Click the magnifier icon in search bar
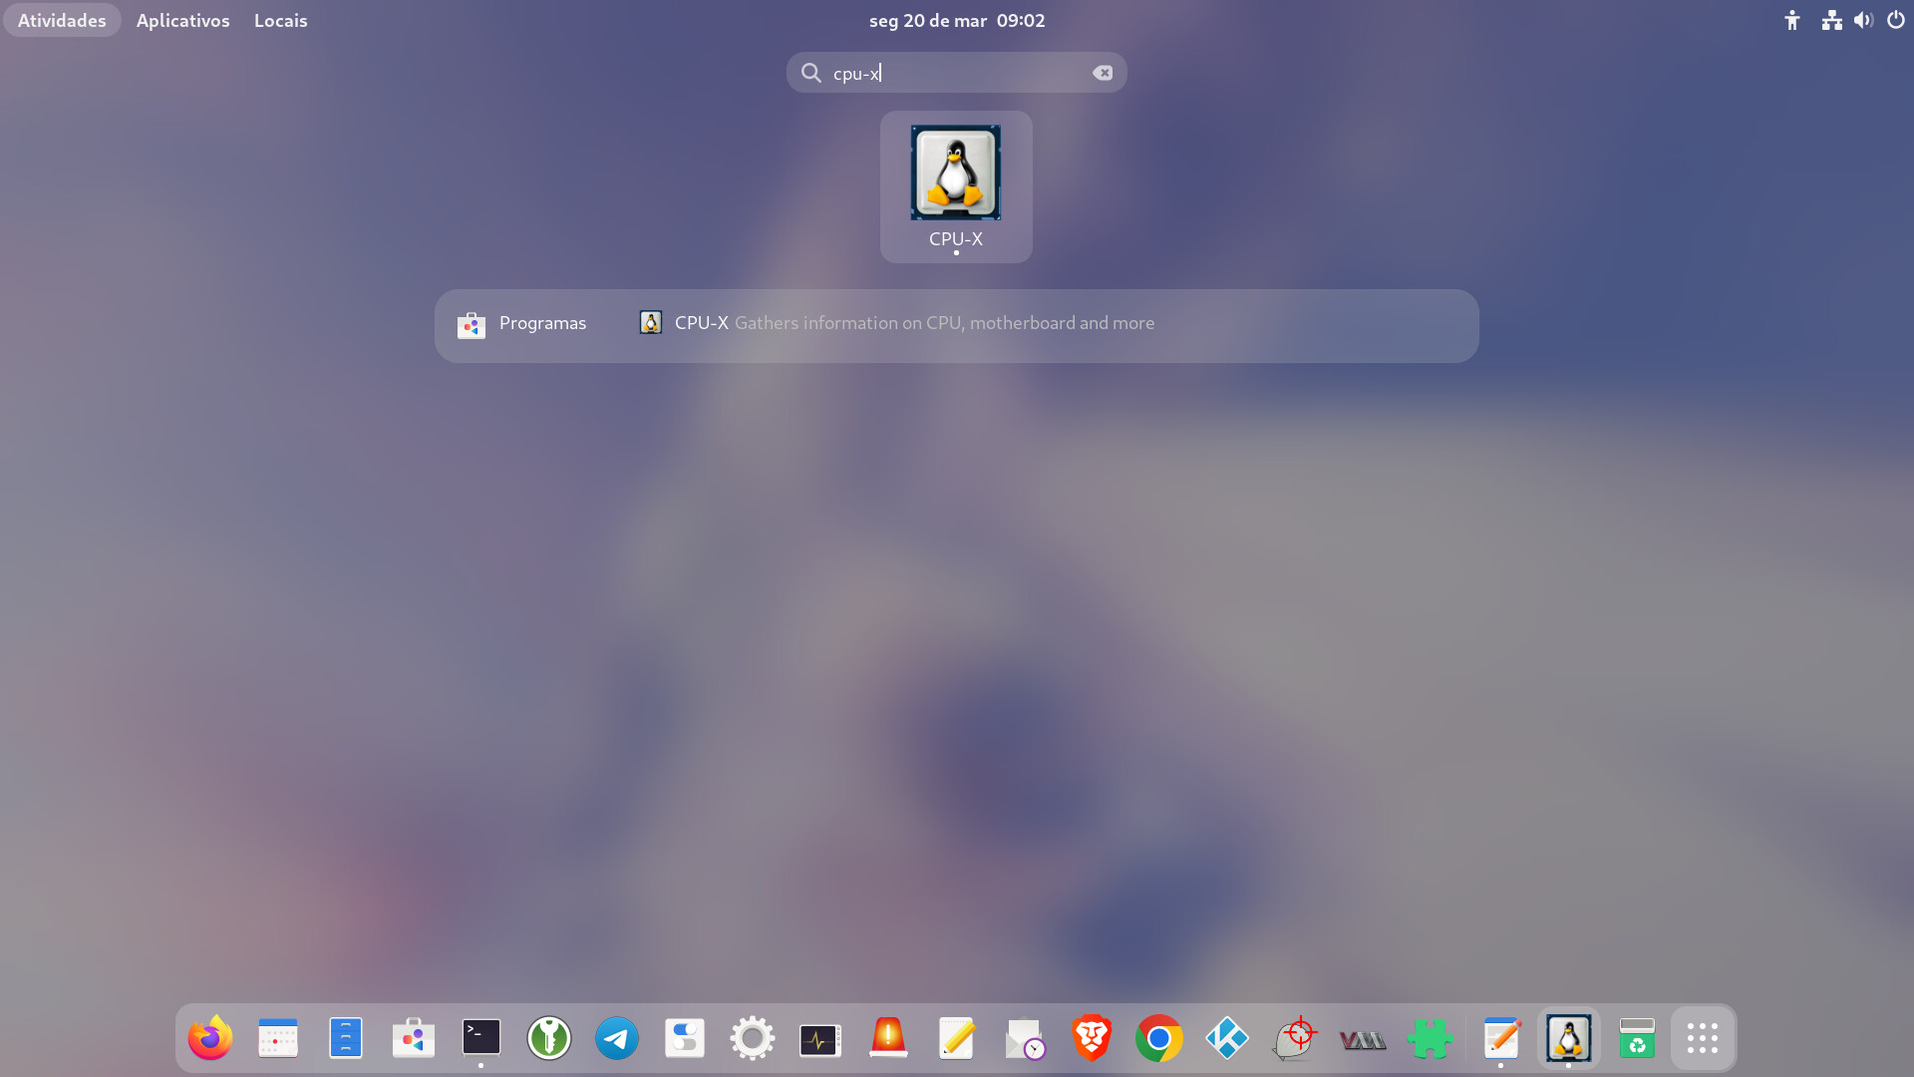 pyautogui.click(x=811, y=73)
